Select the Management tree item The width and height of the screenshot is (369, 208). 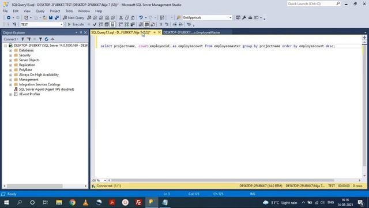(x=28, y=80)
